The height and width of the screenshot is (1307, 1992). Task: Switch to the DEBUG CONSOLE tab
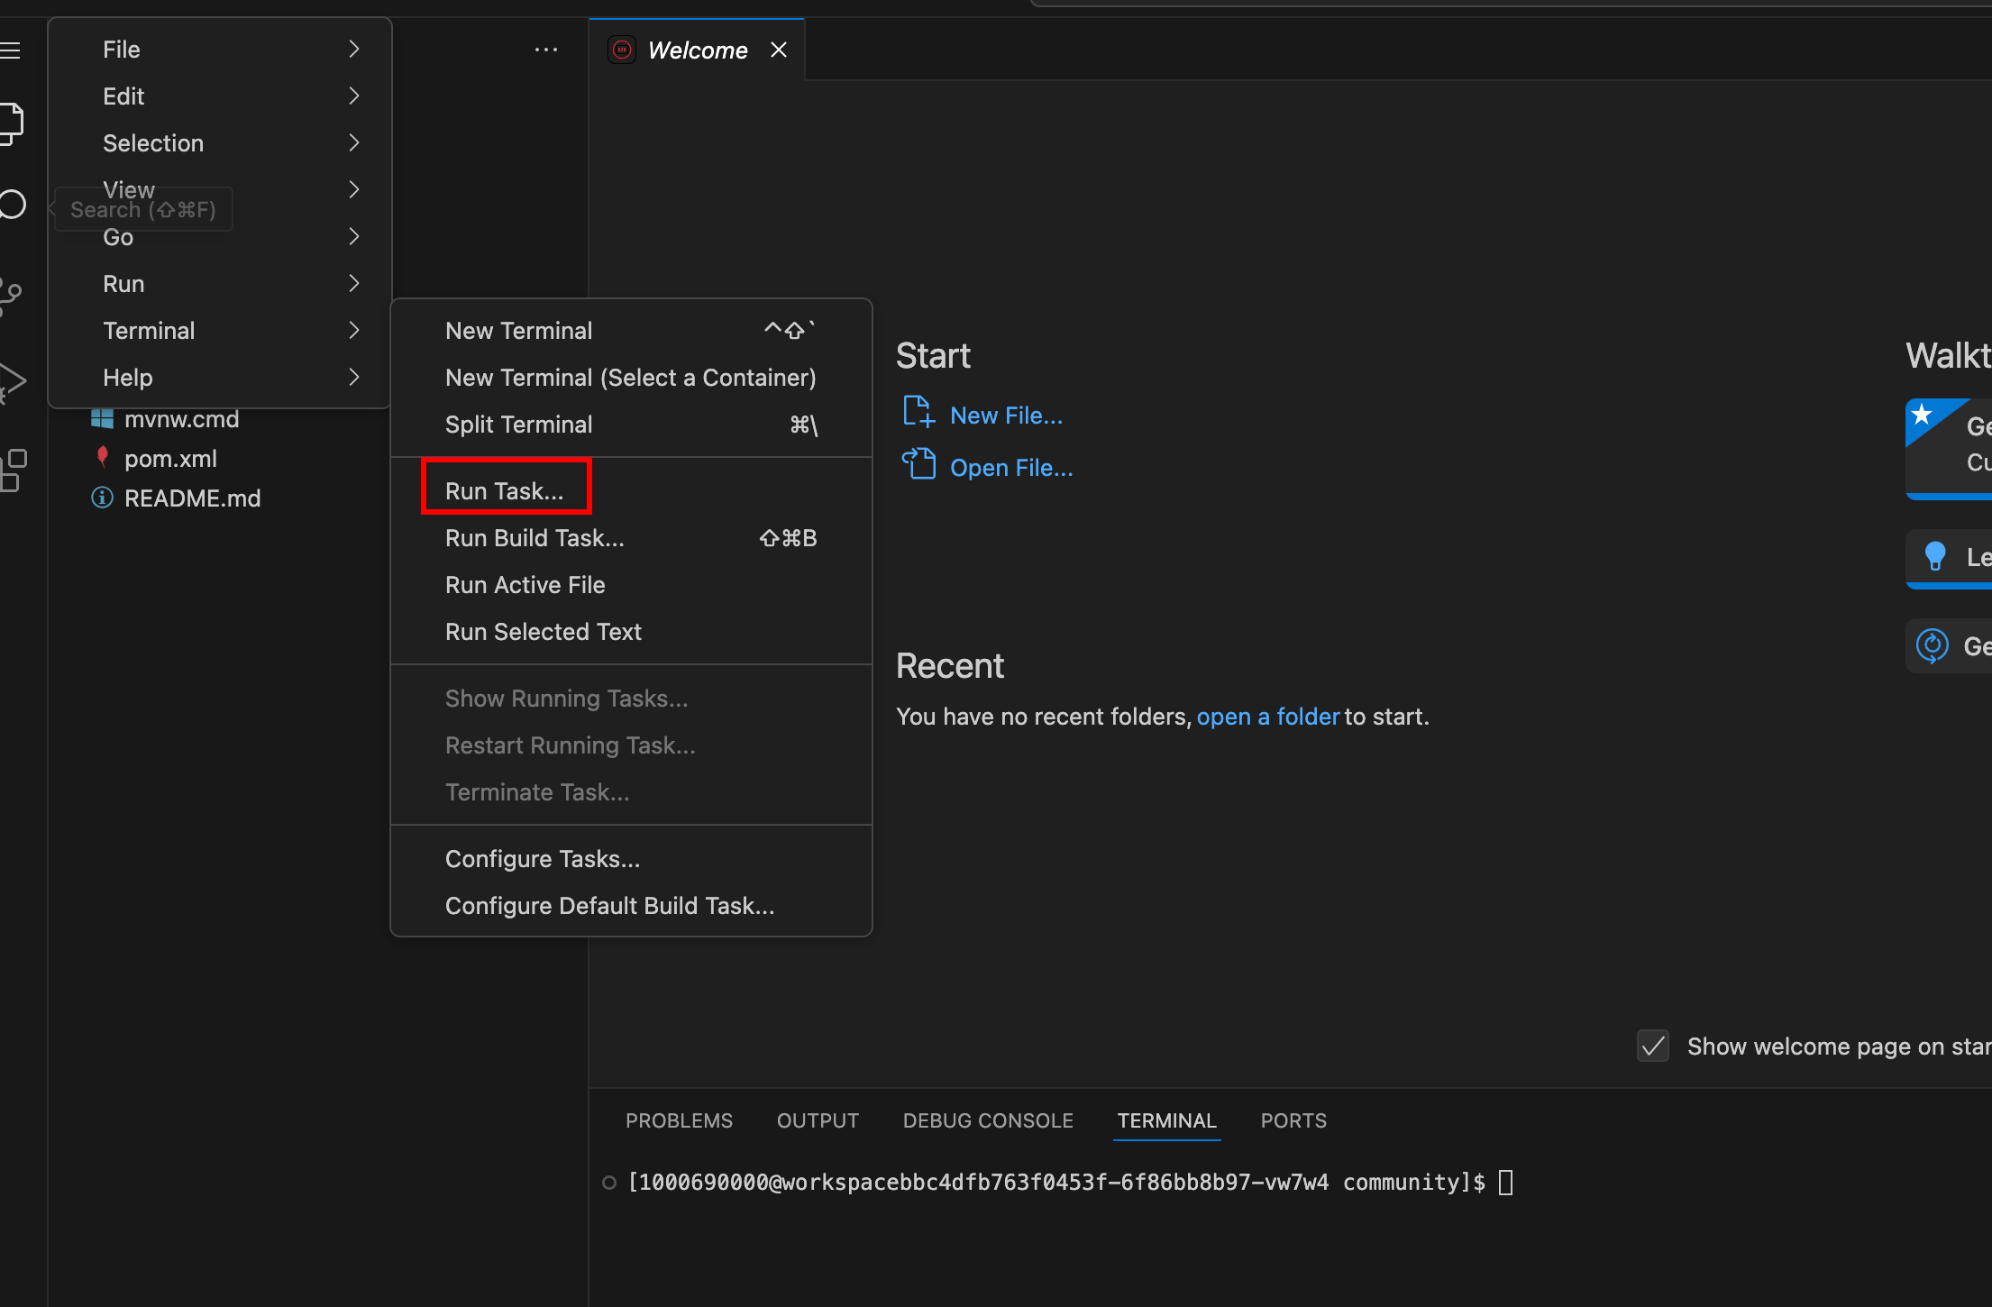coord(988,1120)
